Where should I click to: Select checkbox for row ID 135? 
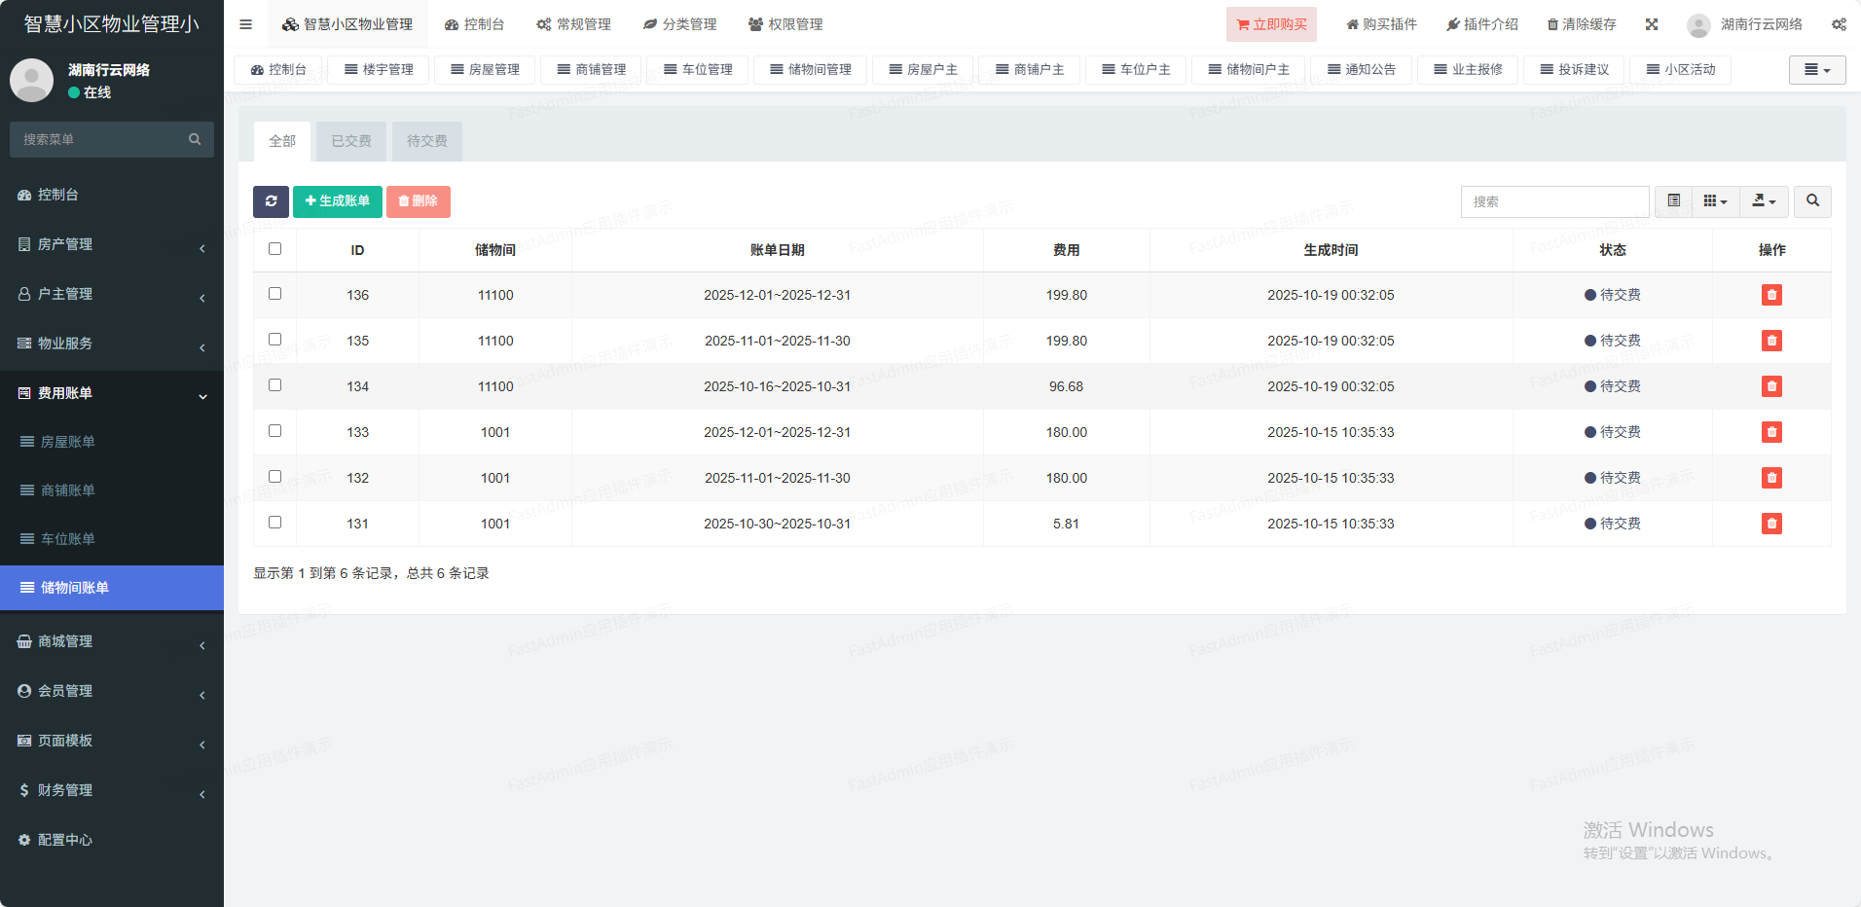click(275, 340)
